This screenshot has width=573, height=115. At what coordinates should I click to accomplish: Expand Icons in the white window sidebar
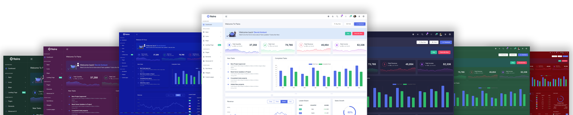[212, 36]
